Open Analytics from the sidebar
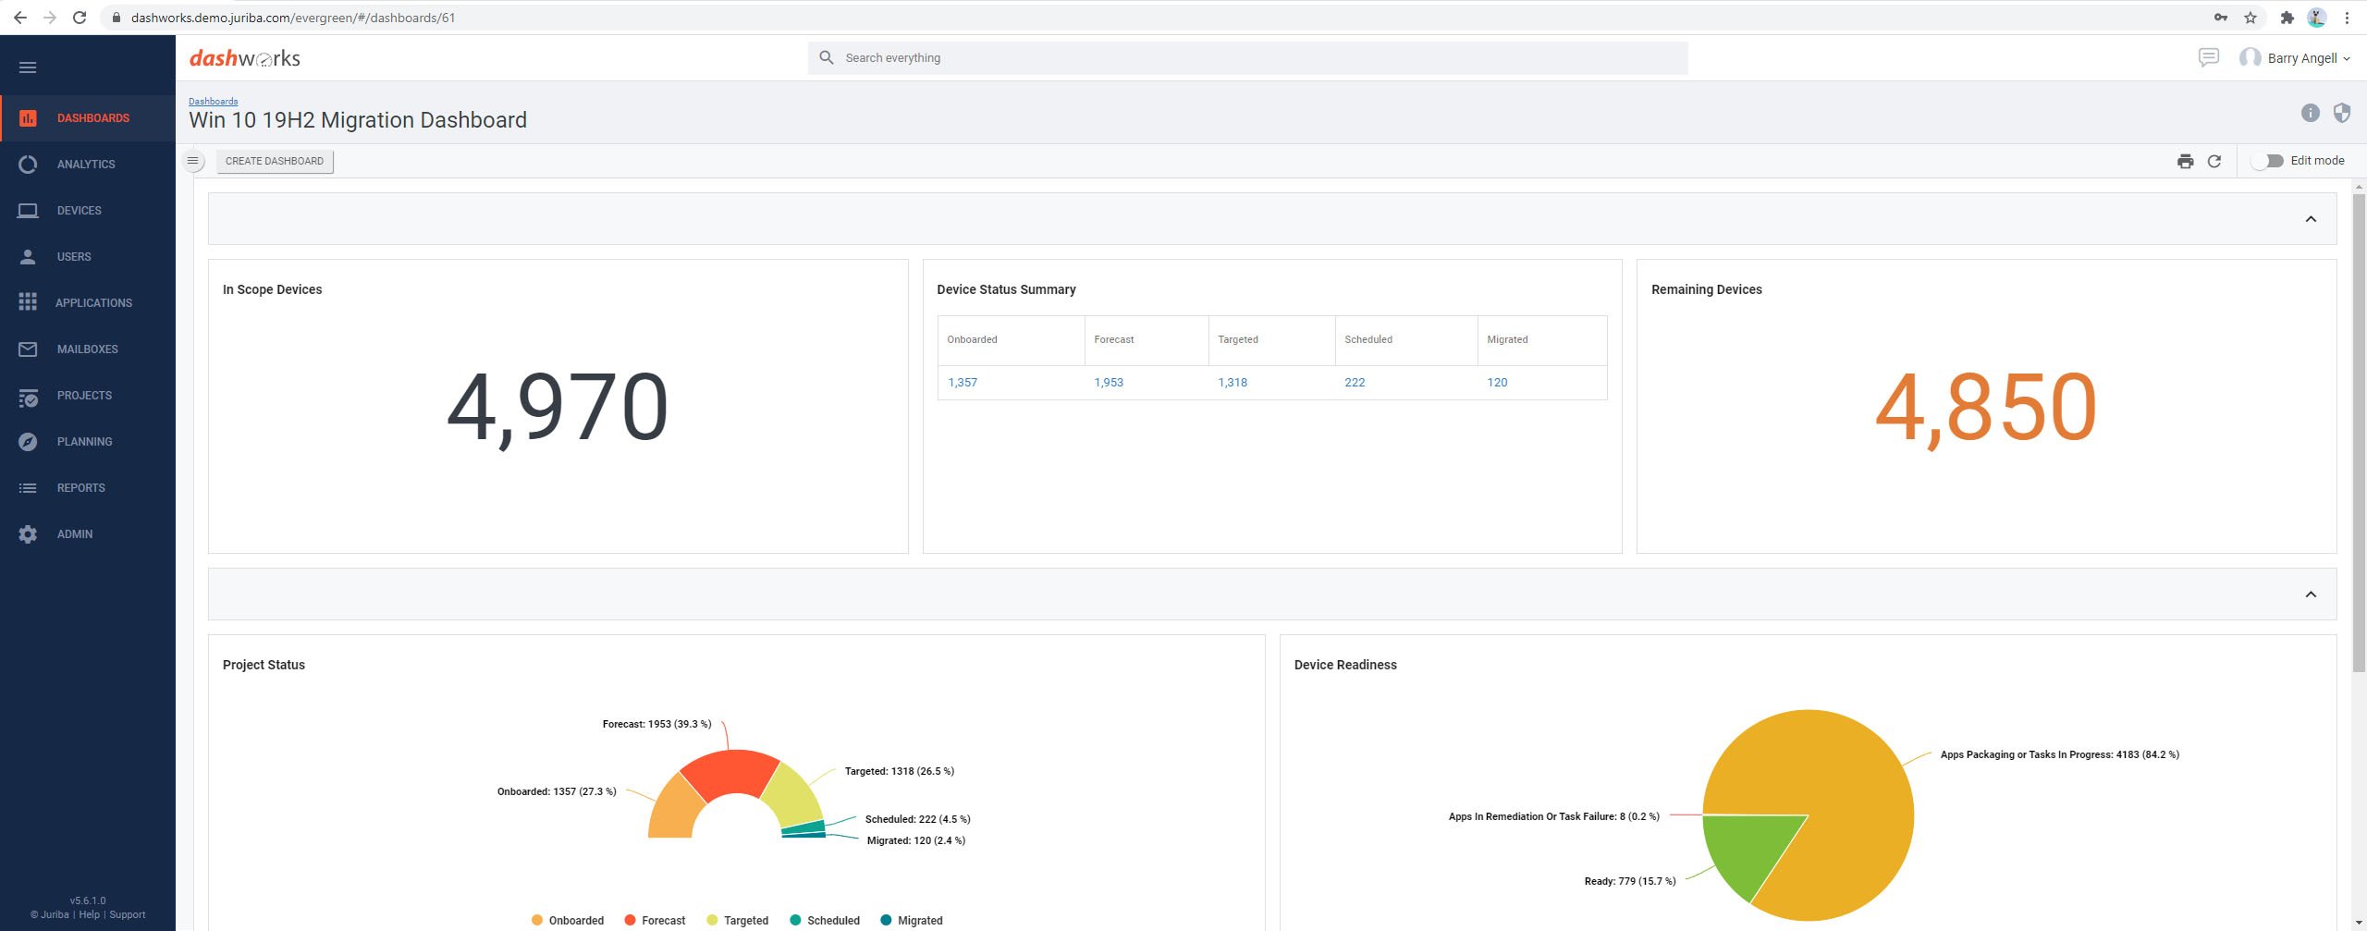Viewport: 2367px width, 931px height. point(88,165)
